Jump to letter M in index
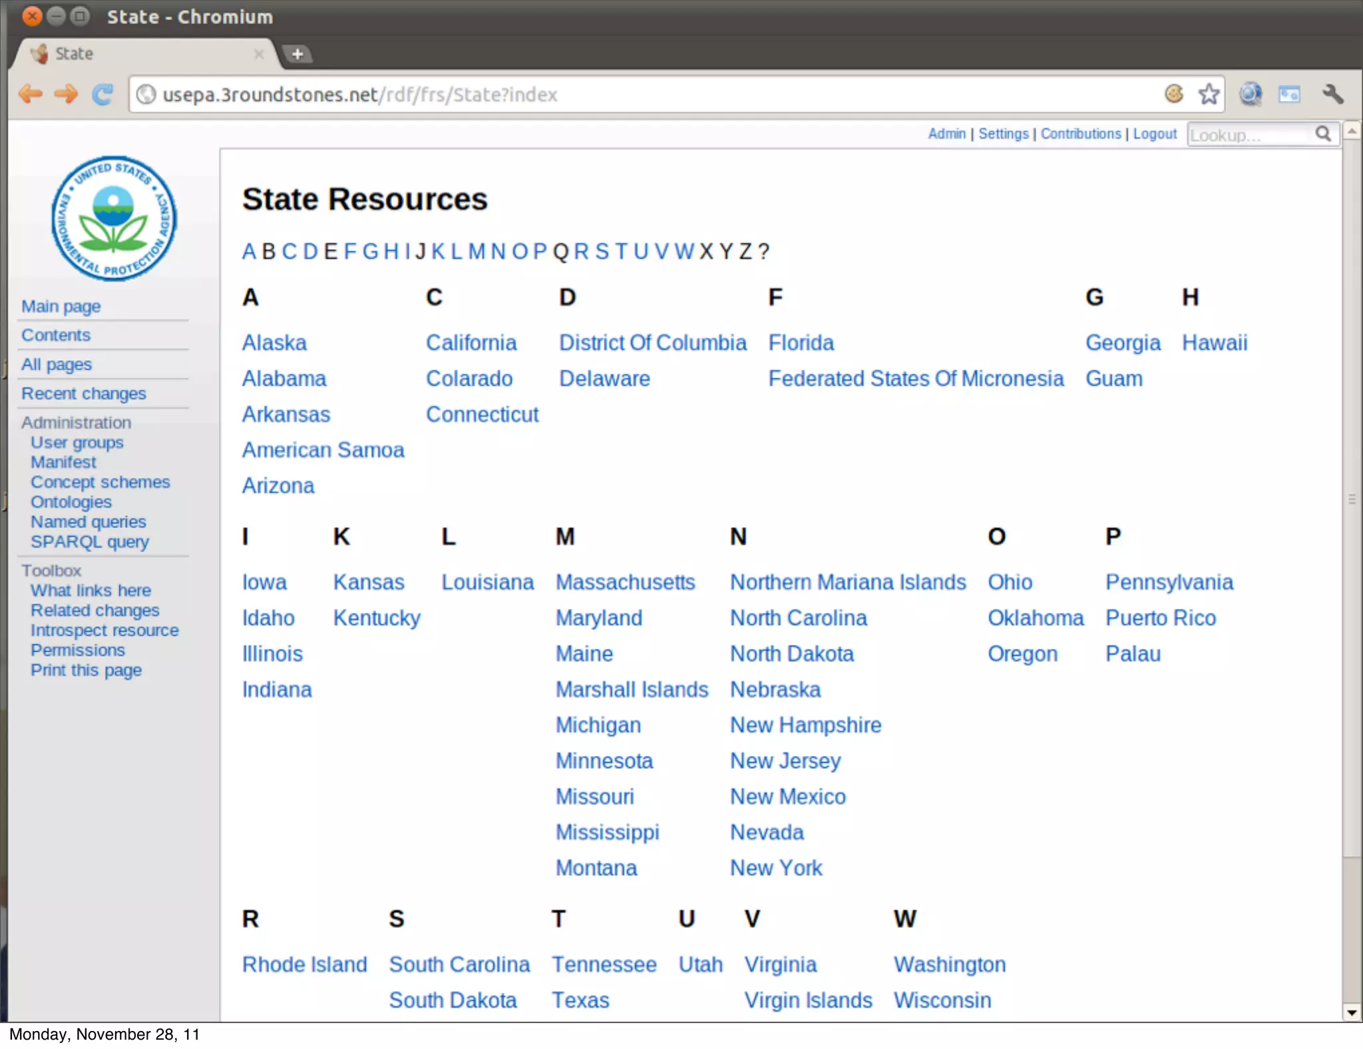Image resolution: width=1363 pixels, height=1049 pixels. (477, 252)
